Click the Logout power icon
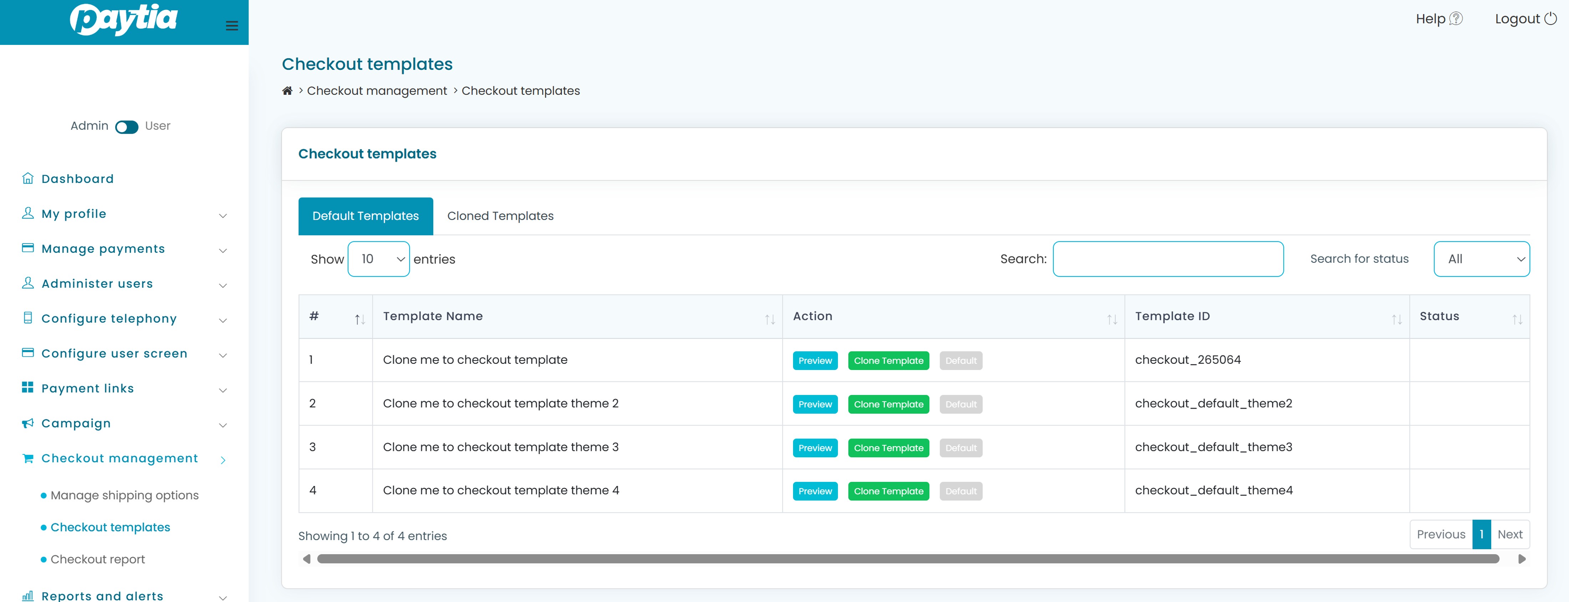This screenshot has width=1569, height=602. [1550, 19]
